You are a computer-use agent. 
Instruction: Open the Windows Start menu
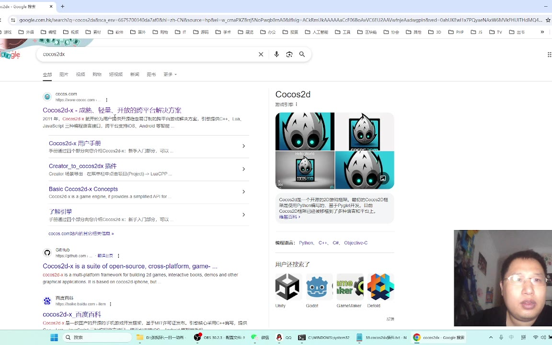click(x=54, y=337)
